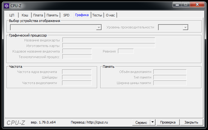This screenshot has height=130, width=208.
Task: Click the Объём видеопамяти field
Action: click(x=170, y=72)
